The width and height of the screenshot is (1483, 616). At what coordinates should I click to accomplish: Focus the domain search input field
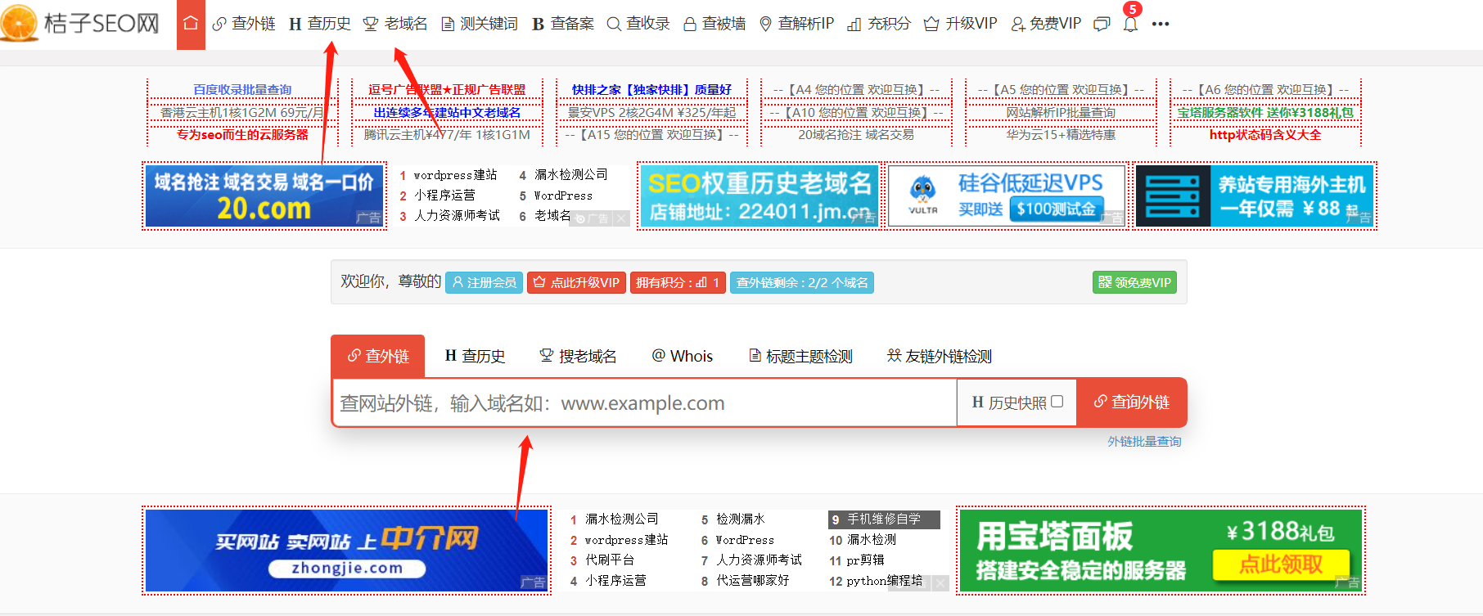pos(645,402)
